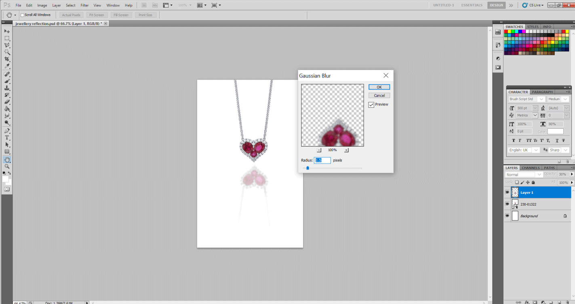Select the Crop tool in the toolbox
This screenshot has width=575, height=304.
tap(7, 59)
